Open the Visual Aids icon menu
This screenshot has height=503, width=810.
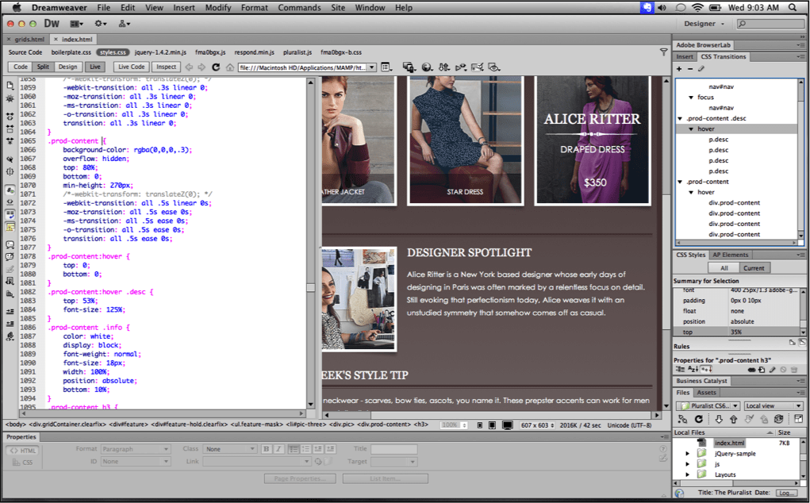(491, 67)
